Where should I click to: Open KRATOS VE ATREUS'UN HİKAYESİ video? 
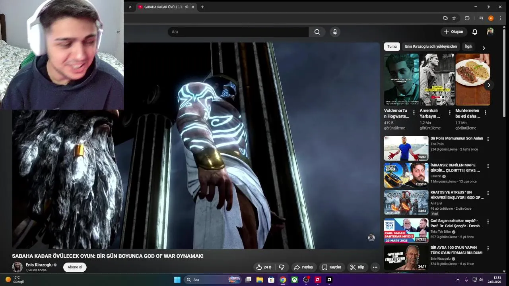point(457,195)
